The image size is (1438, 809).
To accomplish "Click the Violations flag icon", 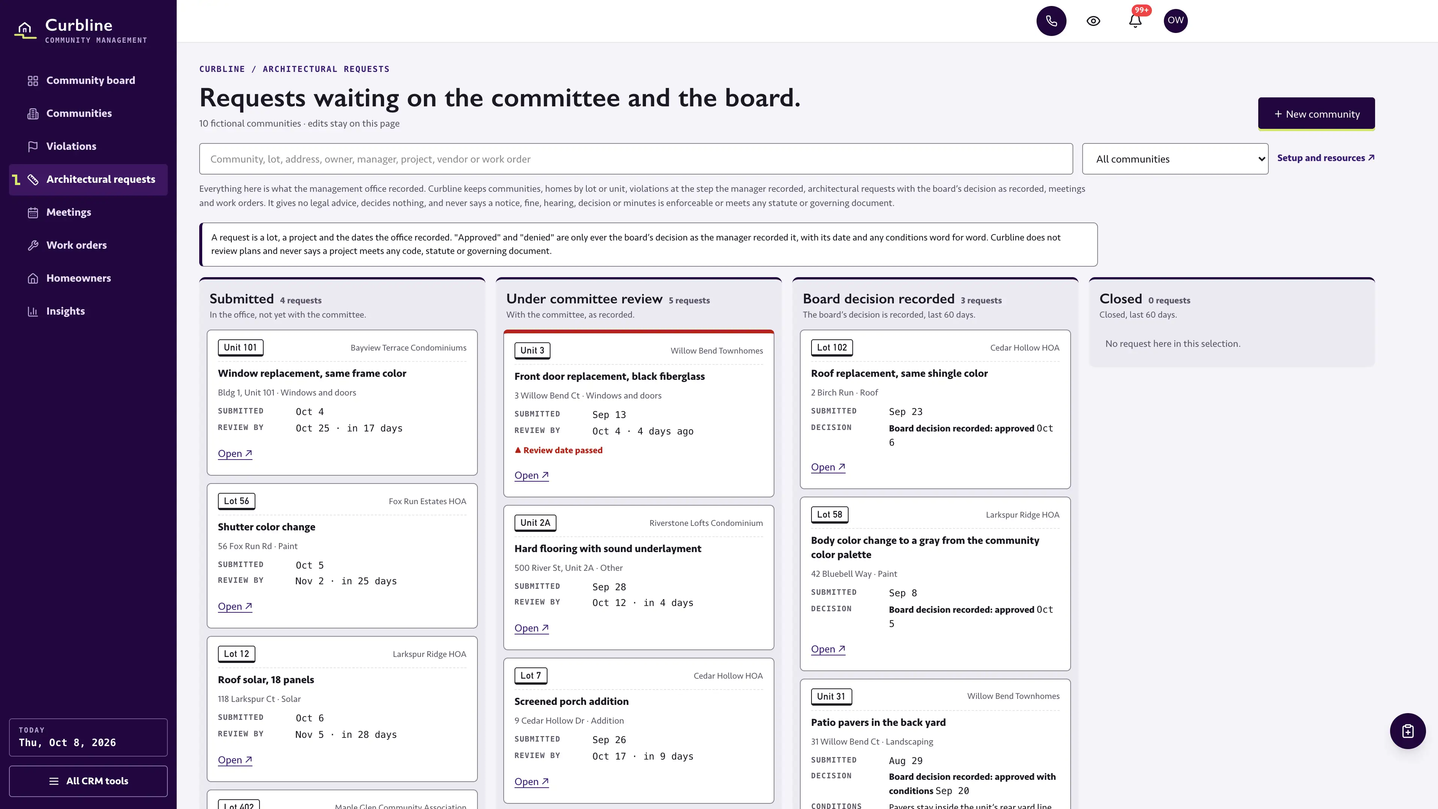I will (33, 147).
